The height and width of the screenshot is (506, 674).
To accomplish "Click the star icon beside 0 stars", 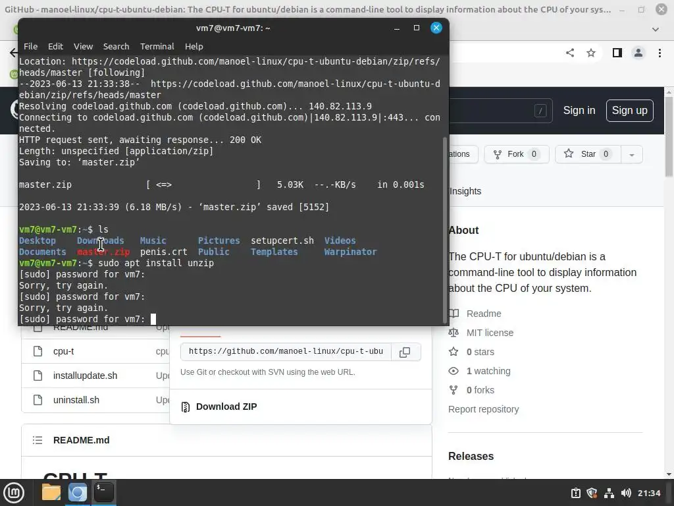I will [454, 352].
